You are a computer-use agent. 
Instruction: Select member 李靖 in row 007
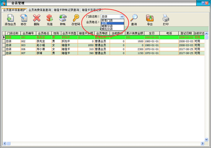click(104, 53)
